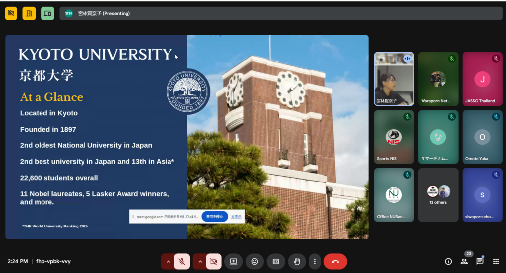Open more options three-dot menu
This screenshot has width=506, height=273.
pyautogui.click(x=315, y=261)
